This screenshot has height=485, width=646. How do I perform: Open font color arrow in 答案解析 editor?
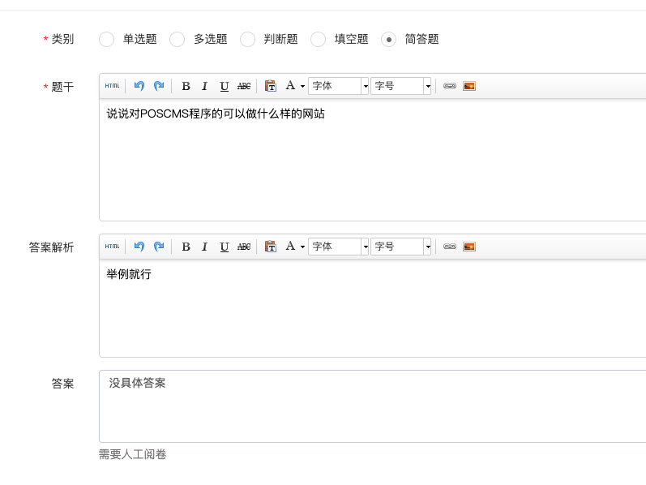tap(302, 247)
